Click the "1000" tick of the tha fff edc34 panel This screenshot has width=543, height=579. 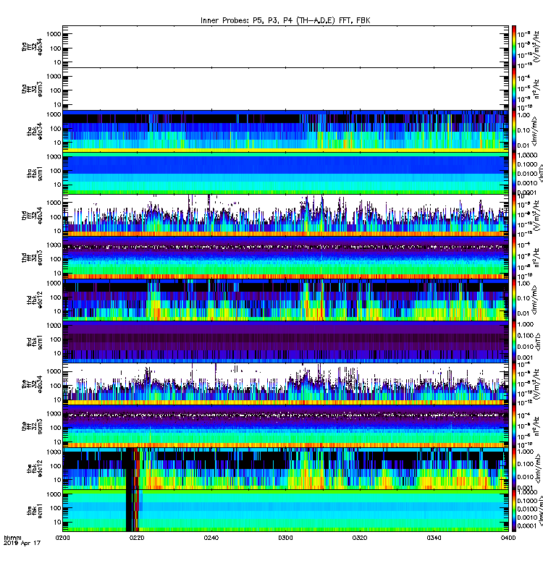click(54, 34)
